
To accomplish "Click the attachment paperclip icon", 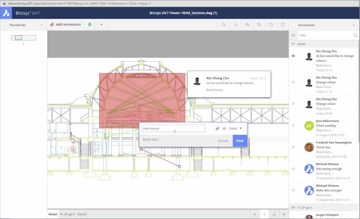I will pyautogui.click(x=217, y=128).
